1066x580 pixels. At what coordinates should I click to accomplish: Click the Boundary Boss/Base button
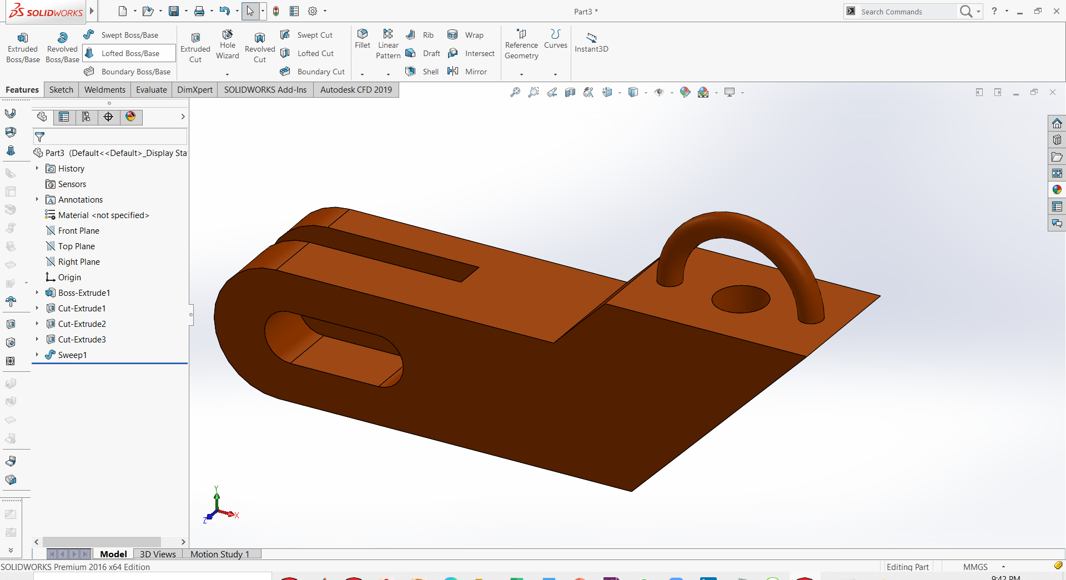point(128,71)
